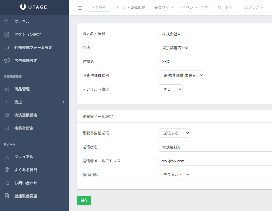Viewport: 272px width, 211px height.
Task: Click the 広告連携設定 megaphone icon
Action: pos(7,61)
